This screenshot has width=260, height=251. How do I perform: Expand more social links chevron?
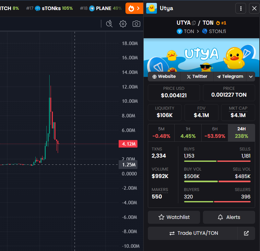pos(251,77)
